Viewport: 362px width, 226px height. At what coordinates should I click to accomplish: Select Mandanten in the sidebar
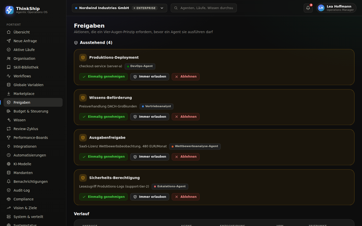coord(33,173)
